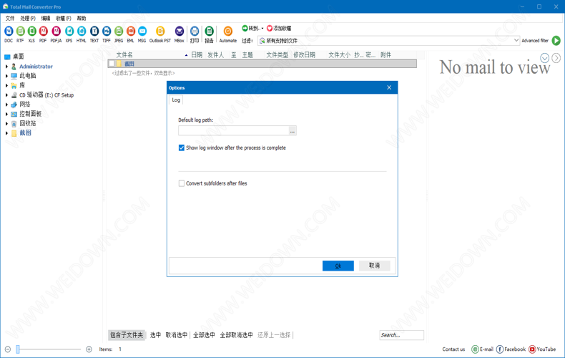Expand the 截图 tree node
The image size is (565, 358).
point(6,132)
